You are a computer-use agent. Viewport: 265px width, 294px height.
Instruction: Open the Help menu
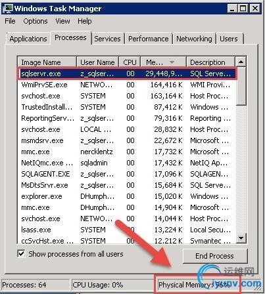[85, 21]
